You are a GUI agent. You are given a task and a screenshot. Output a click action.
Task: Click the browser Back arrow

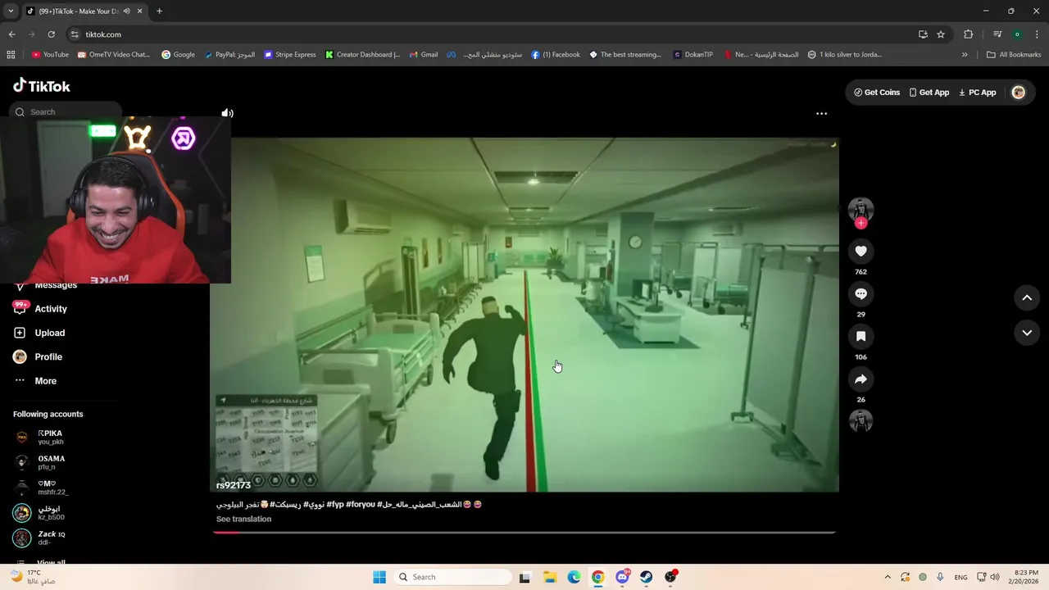pos(11,34)
